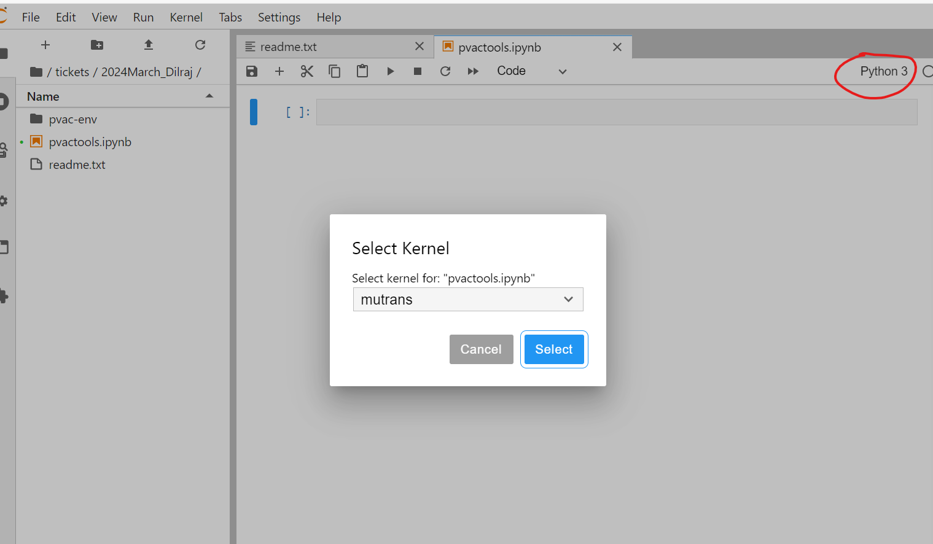Open the Kernel menu
This screenshot has height=544, width=933.
pyautogui.click(x=186, y=17)
